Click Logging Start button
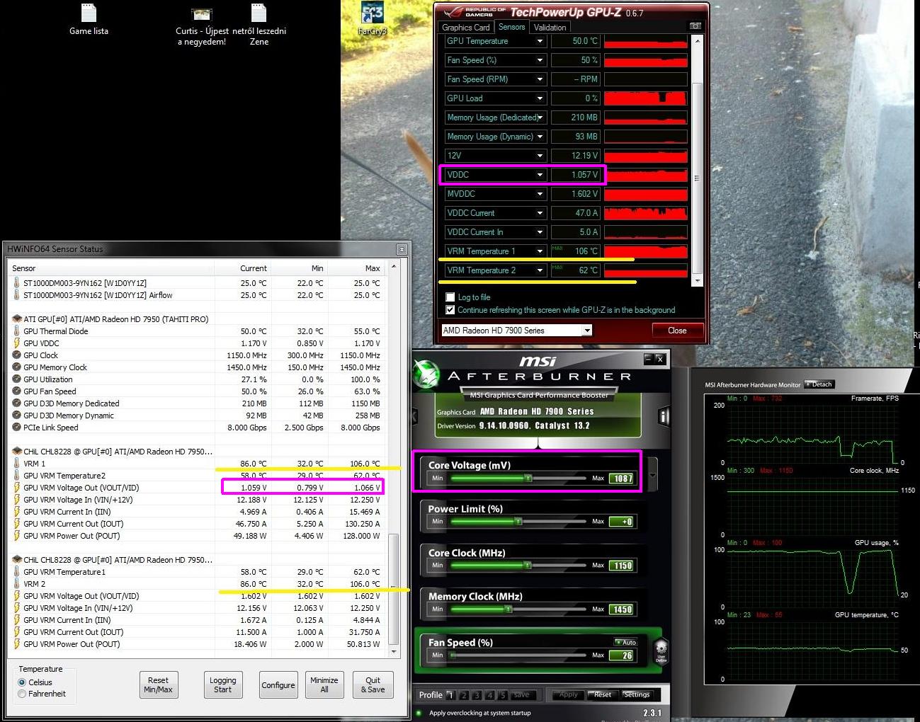The image size is (920, 722). tap(222, 684)
